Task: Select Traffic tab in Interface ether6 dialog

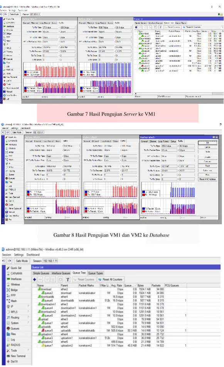Action: tap(180, 141)
